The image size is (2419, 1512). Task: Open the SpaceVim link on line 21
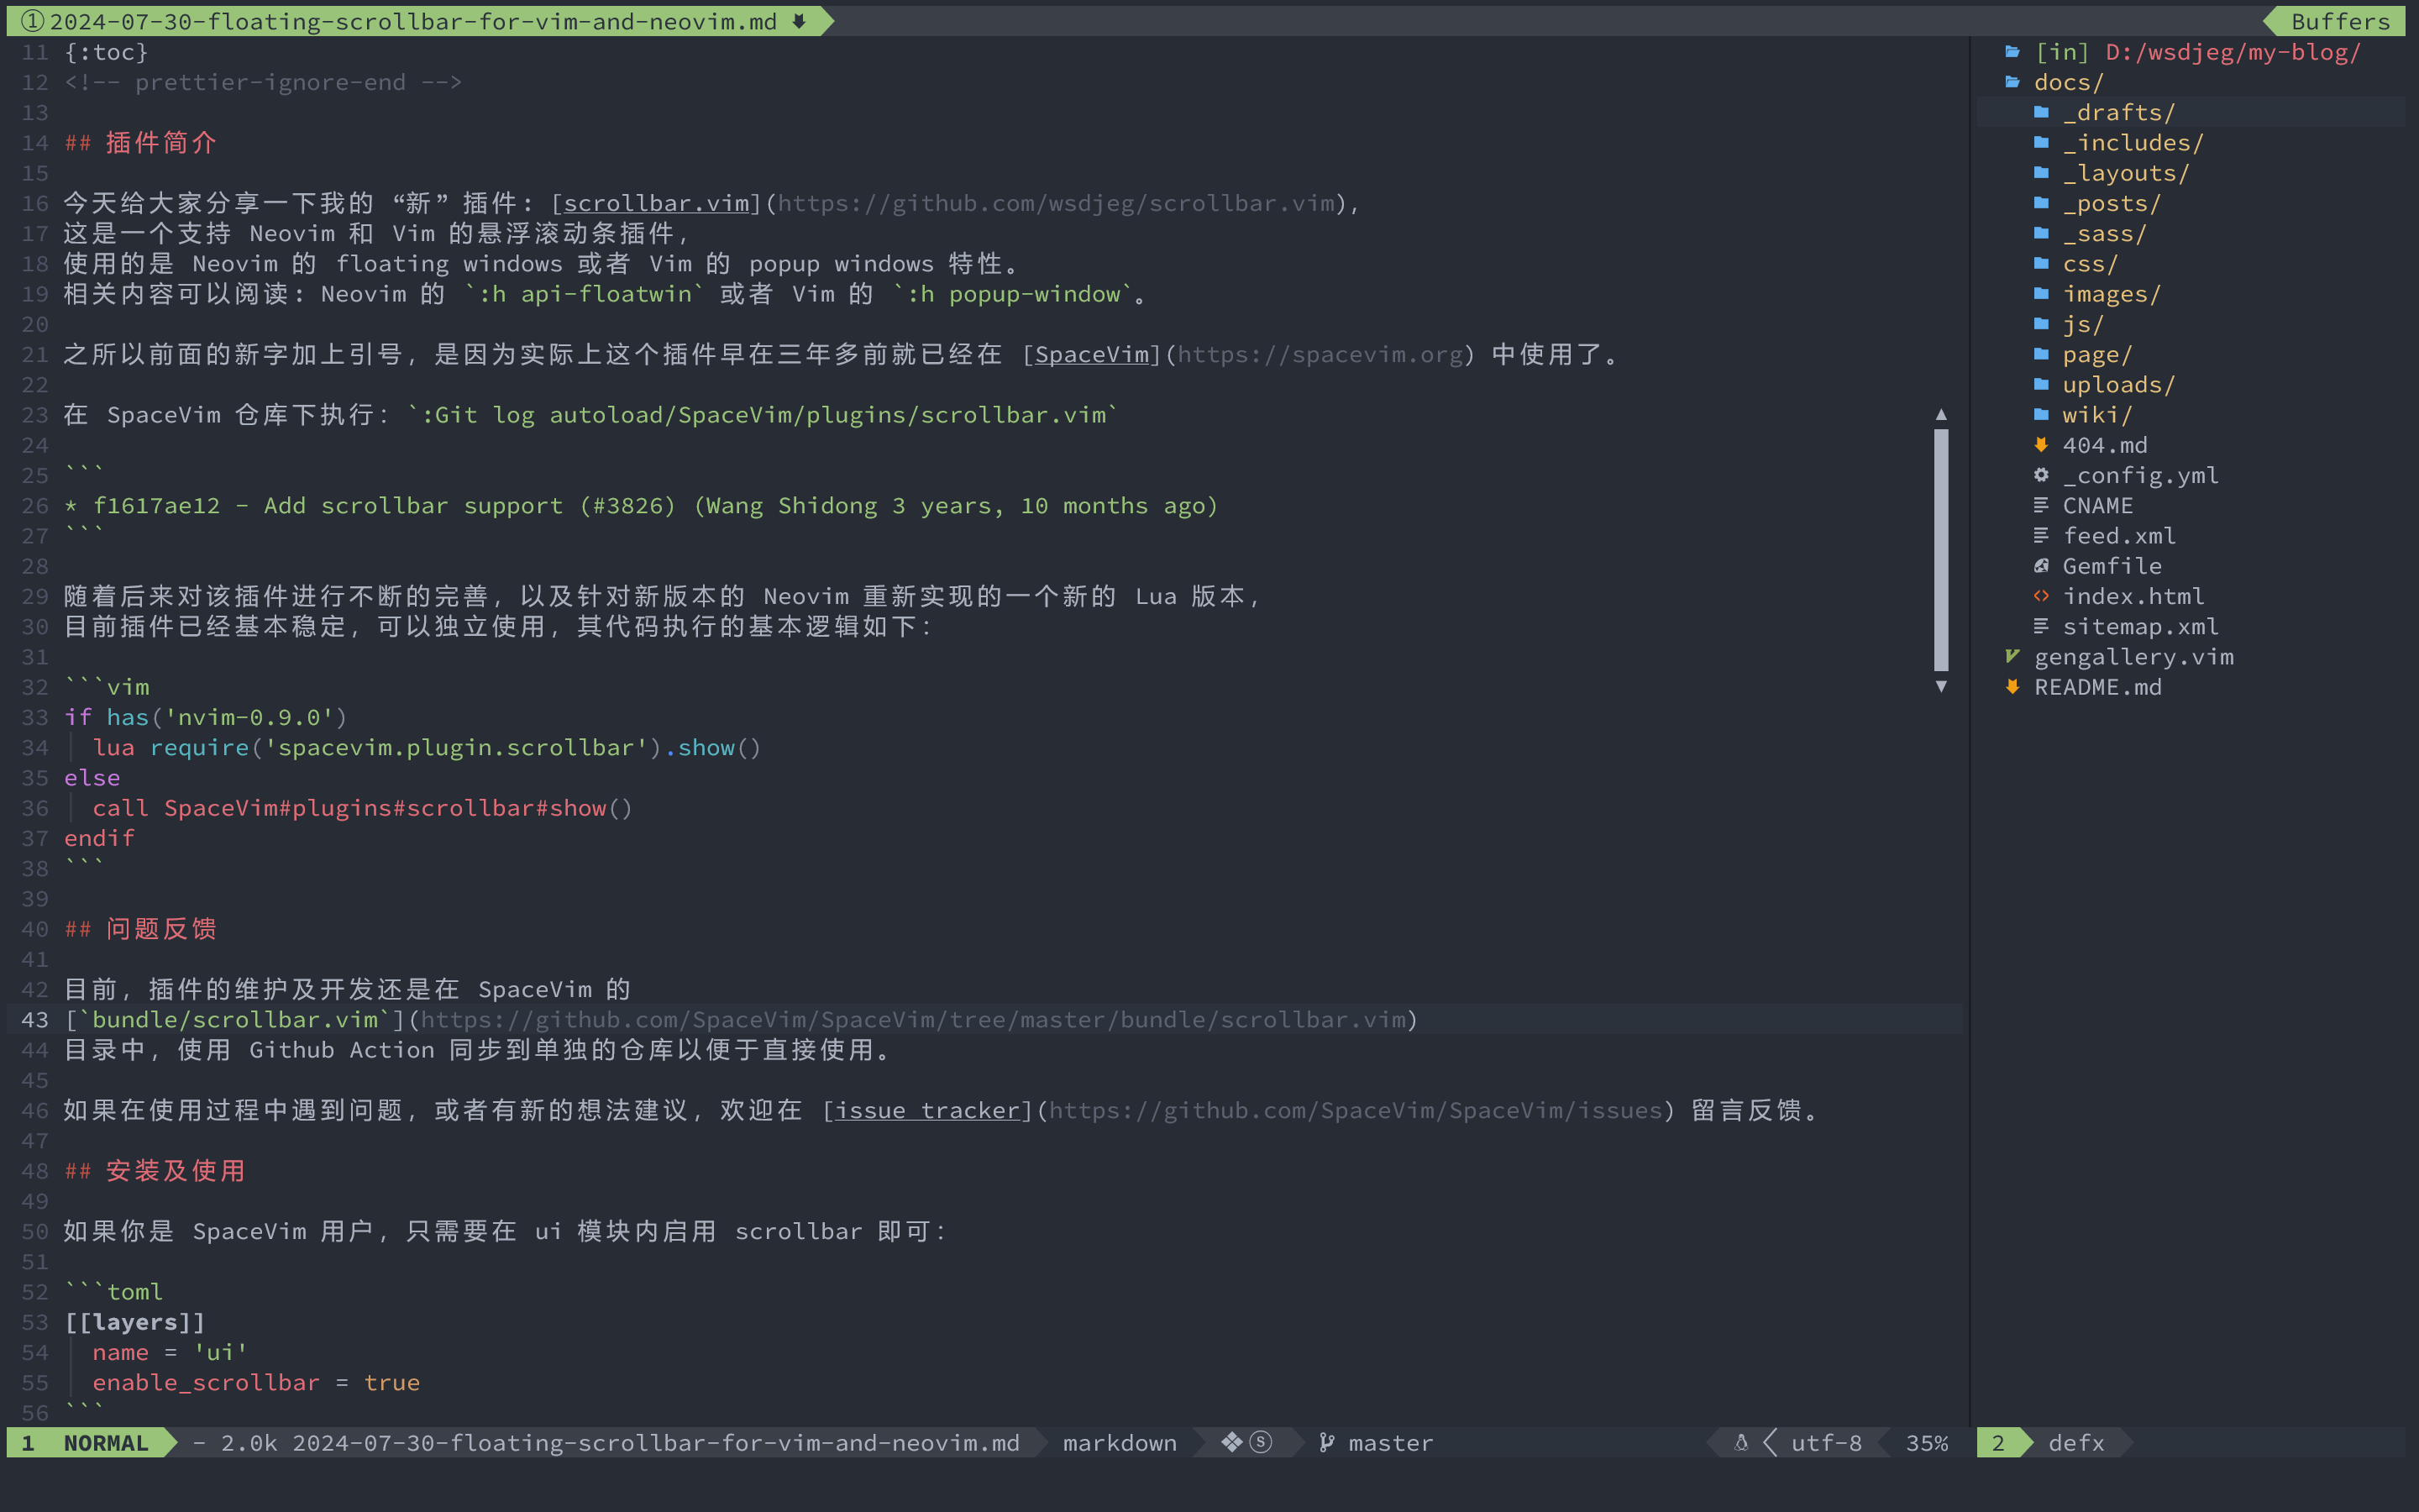(1092, 354)
